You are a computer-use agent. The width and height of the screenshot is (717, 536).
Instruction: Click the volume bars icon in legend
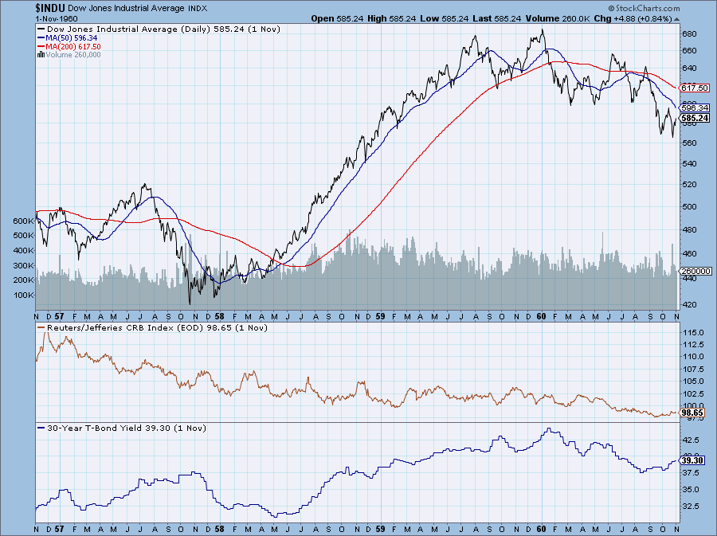pyautogui.click(x=42, y=55)
